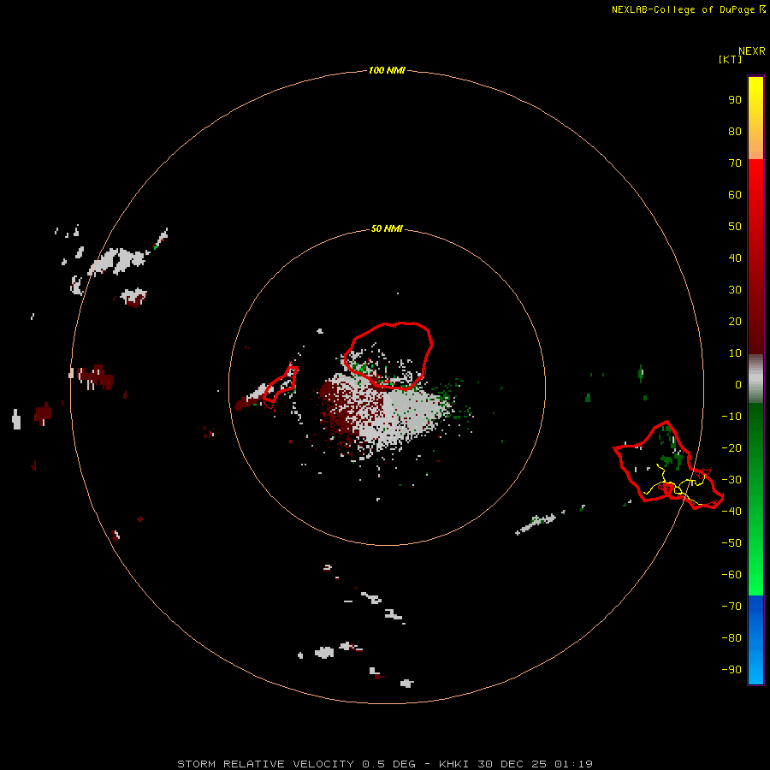Screen dimensions: 770x770
Task: Click the KT units label above scale
Action: (x=730, y=59)
